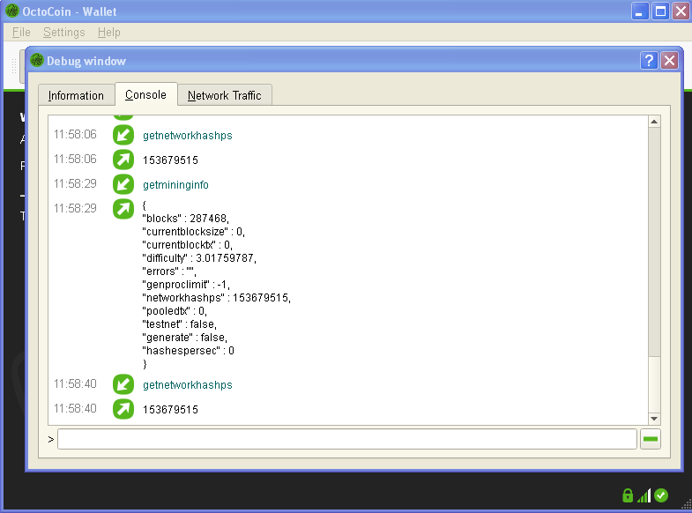Screen dimensions: 692x513
Task: Click the getmininginfo command text
Action: [x=175, y=185]
